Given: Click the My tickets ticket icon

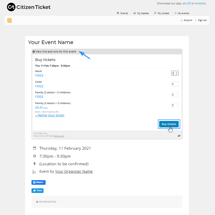Looking at the screenshot, I should (x=155, y=13).
